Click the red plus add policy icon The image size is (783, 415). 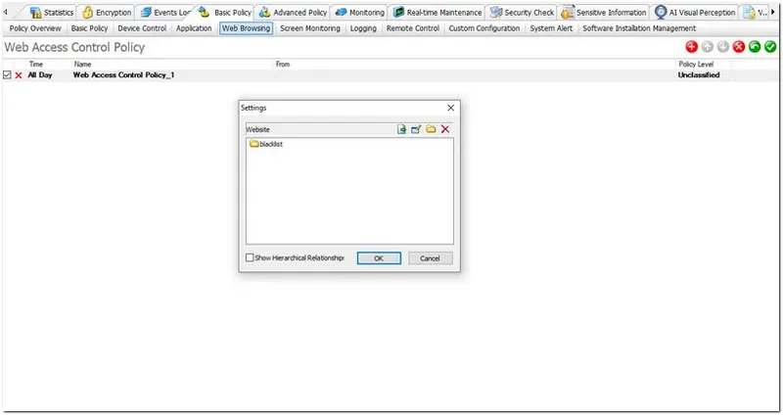[x=692, y=47]
